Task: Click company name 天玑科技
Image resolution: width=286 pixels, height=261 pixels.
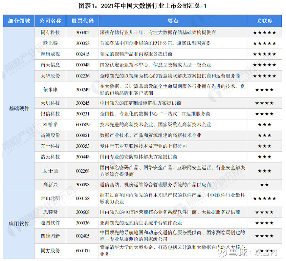Action: click(x=50, y=103)
